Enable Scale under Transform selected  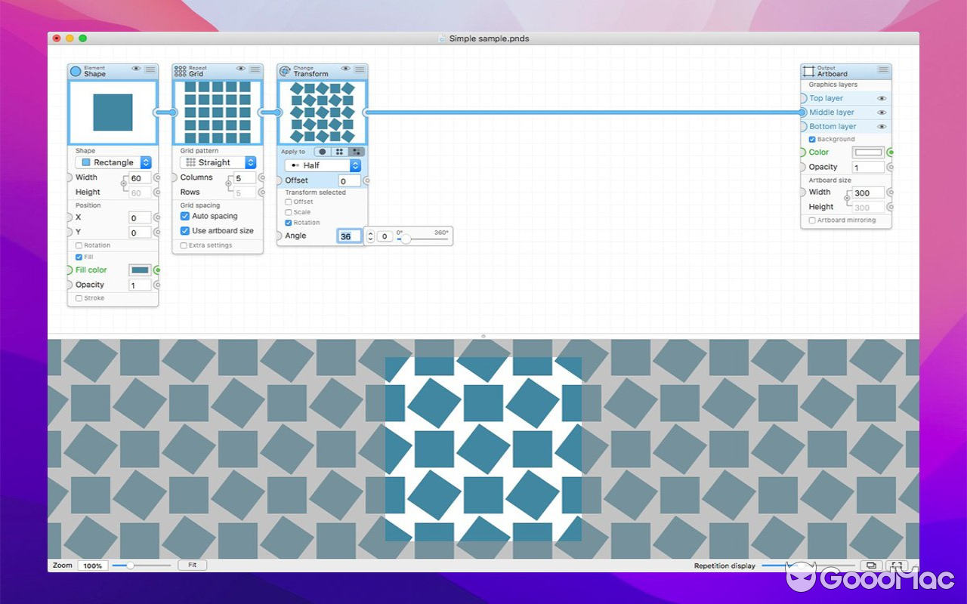pyautogui.click(x=289, y=212)
